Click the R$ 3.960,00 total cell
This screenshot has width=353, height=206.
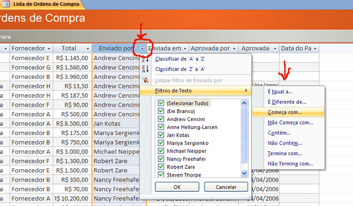(x=72, y=77)
